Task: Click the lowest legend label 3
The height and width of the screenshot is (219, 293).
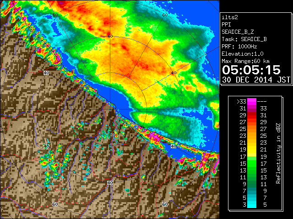Action: 244,205
